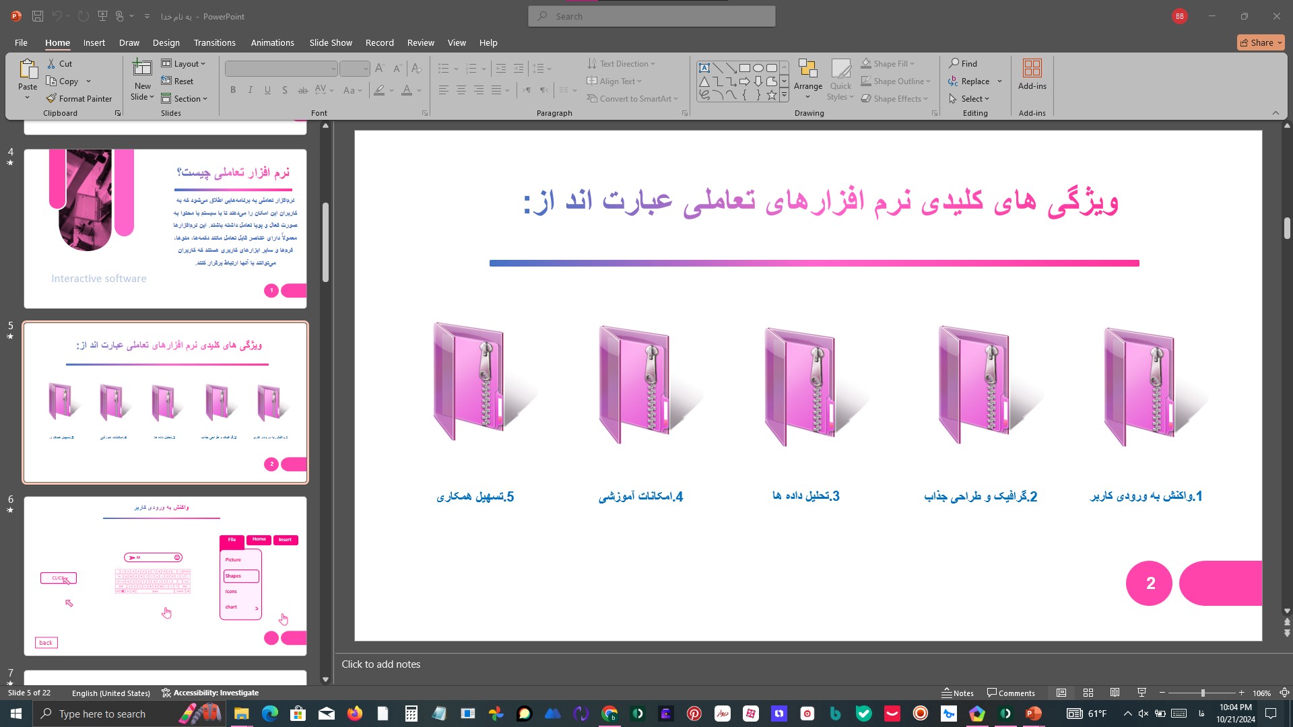Switch to Slide Sorter view
Image resolution: width=1293 pixels, height=727 pixels.
[1088, 693]
